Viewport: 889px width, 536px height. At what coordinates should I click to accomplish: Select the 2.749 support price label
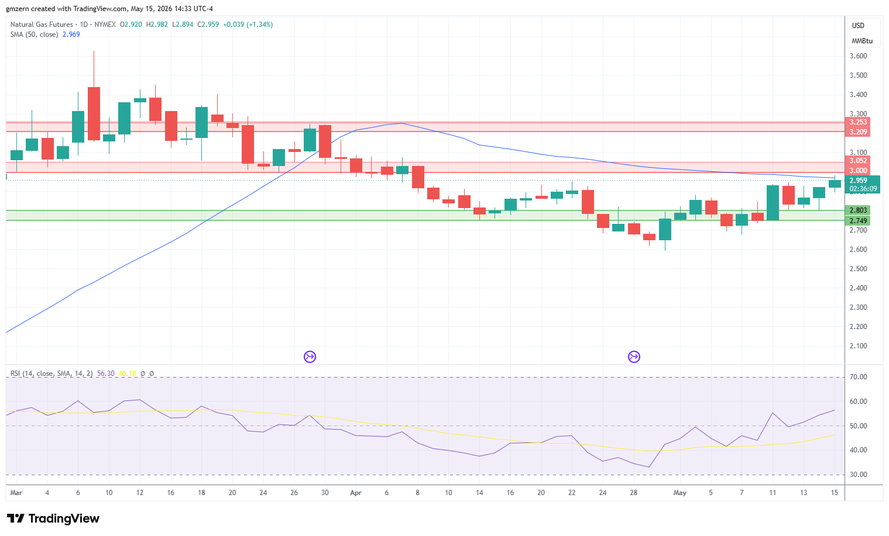point(858,221)
